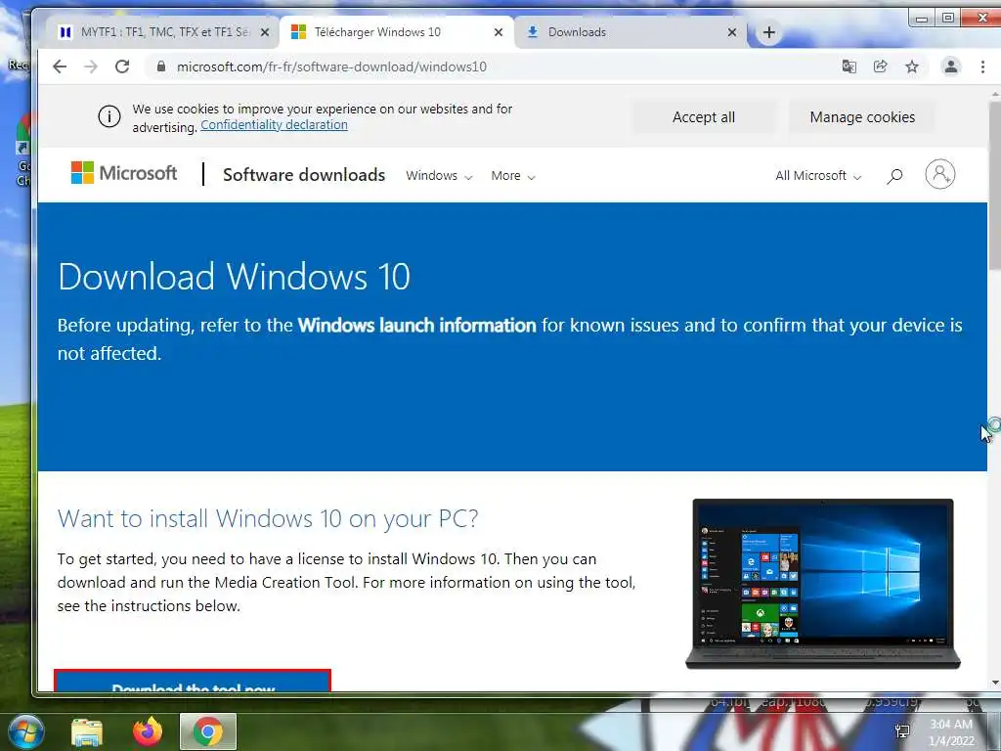1001x751 pixels.
Task: Open the taskbar clock and date
Action: click(951, 732)
